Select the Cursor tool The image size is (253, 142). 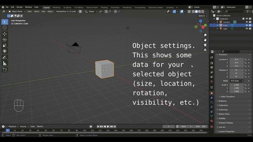[5, 28]
